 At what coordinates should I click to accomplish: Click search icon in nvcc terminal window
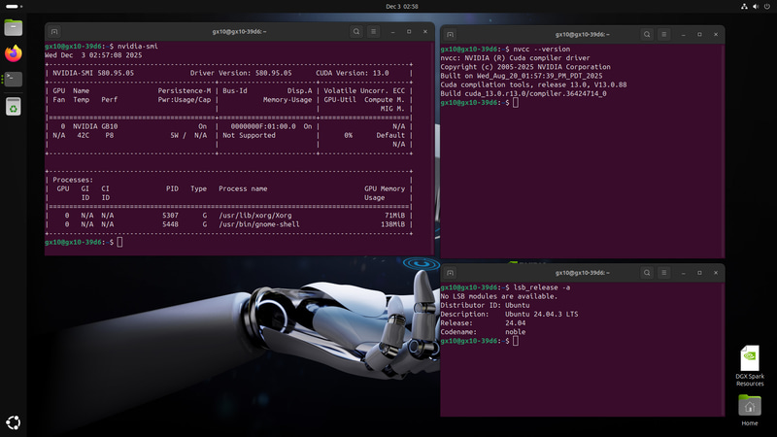[x=647, y=35]
